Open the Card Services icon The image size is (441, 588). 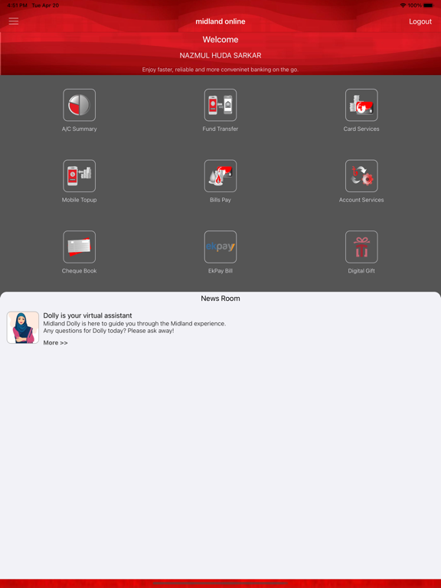point(361,105)
